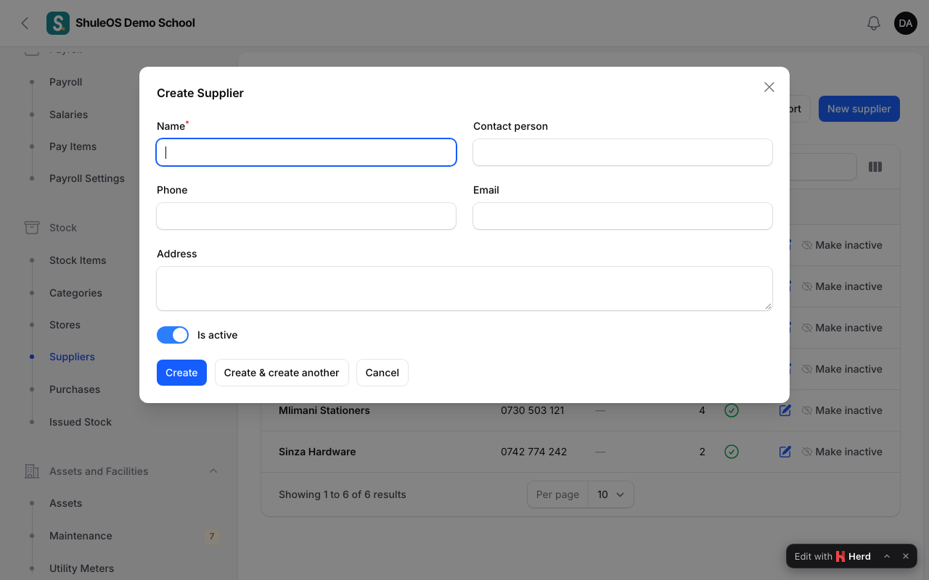Screen dimensions: 929x580
Task: Click the New supplier button
Action: 859,109
